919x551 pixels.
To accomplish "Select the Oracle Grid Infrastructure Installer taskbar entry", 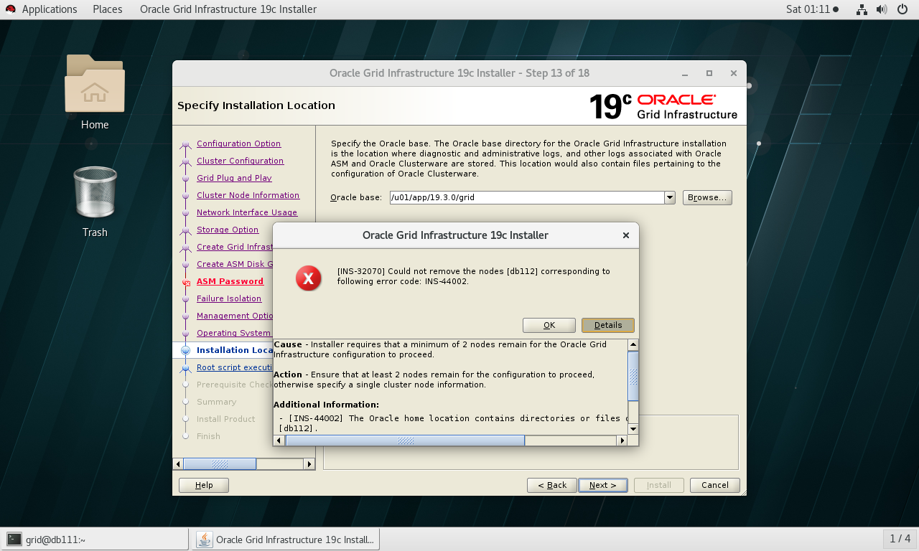I will coord(286,540).
